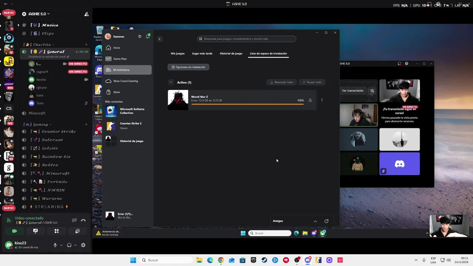Open Steam from Windows taskbar
This screenshot has height=266, width=473.
click(264, 260)
